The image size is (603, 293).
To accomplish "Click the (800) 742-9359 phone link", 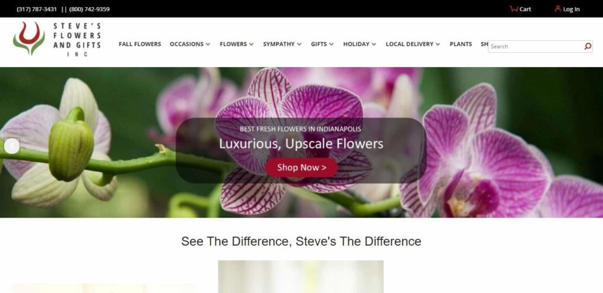I will (x=90, y=9).
